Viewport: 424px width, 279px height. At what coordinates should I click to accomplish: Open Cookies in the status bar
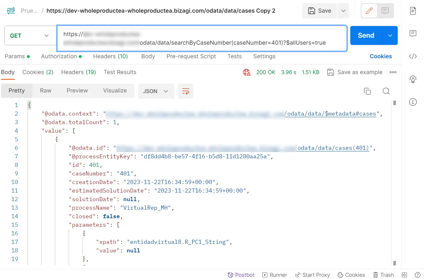(351, 275)
